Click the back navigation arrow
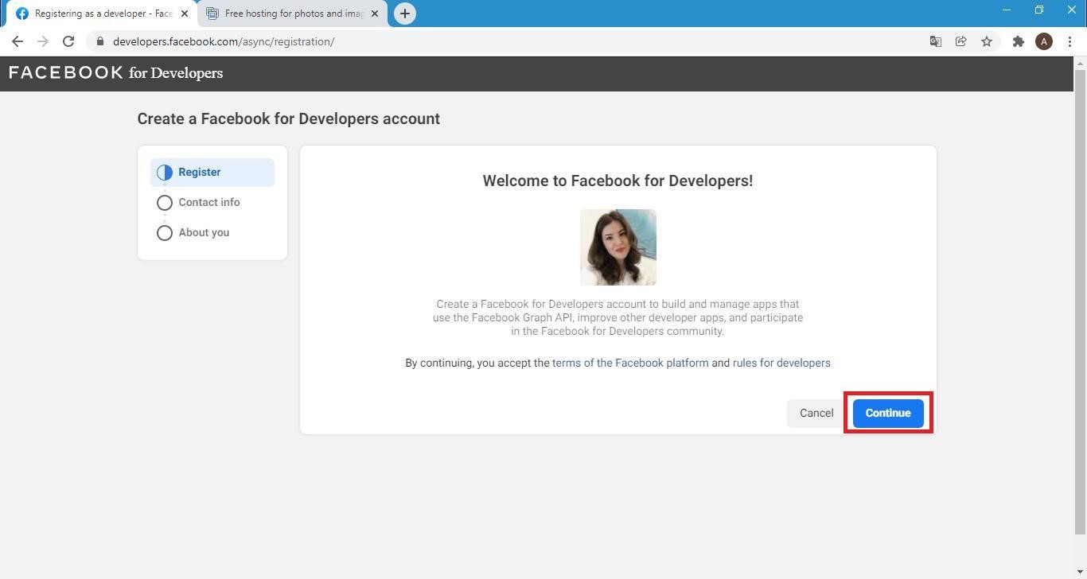Screen dimensions: 1087x579 pos(18,41)
